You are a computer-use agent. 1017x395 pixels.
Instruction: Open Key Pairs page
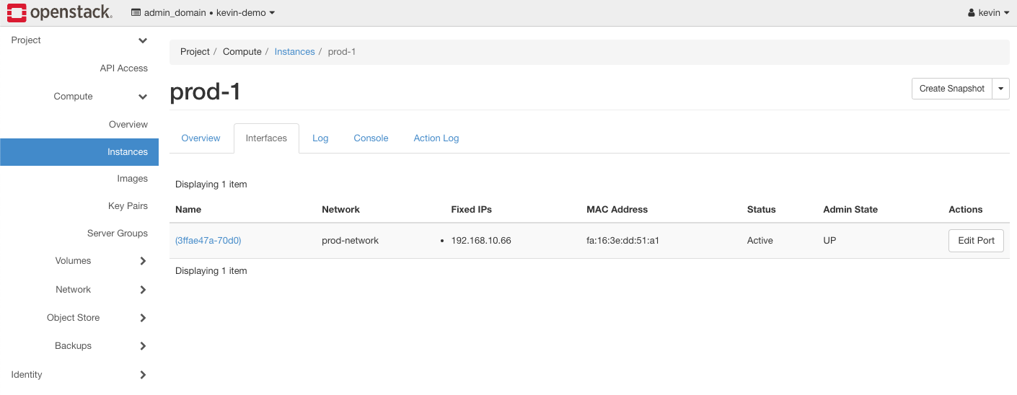coord(128,206)
